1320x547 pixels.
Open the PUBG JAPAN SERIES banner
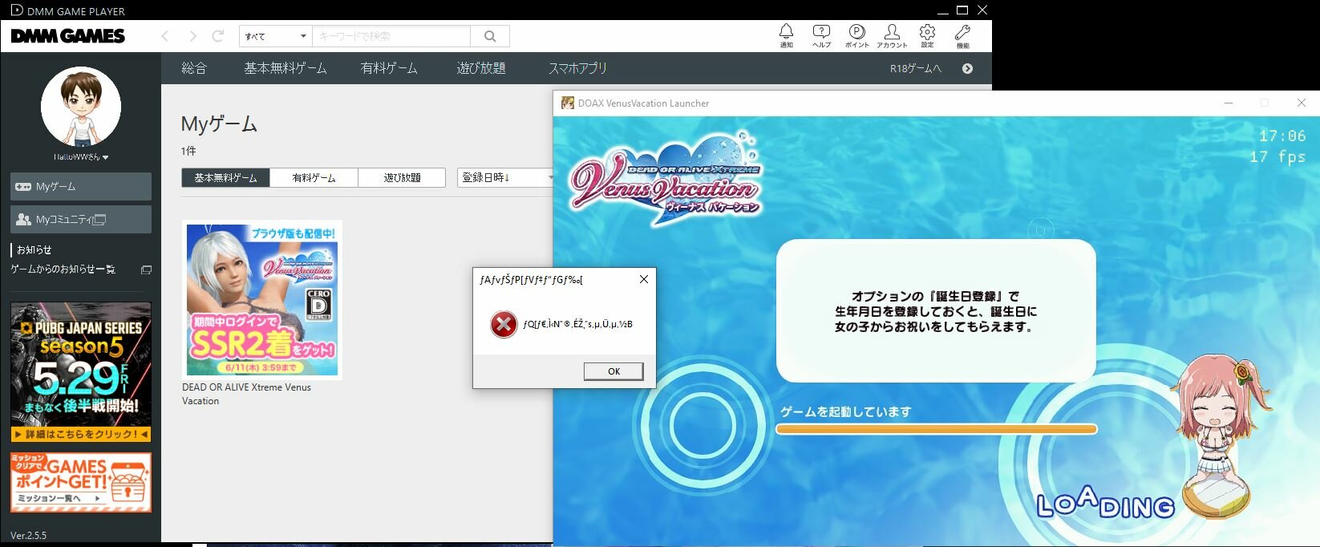click(x=81, y=372)
